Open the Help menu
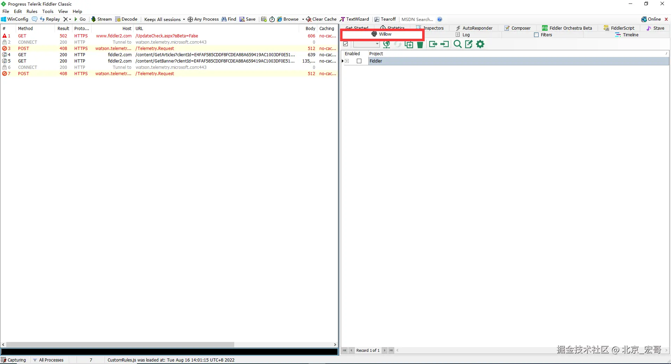This screenshot has height=364, width=671. click(x=77, y=12)
